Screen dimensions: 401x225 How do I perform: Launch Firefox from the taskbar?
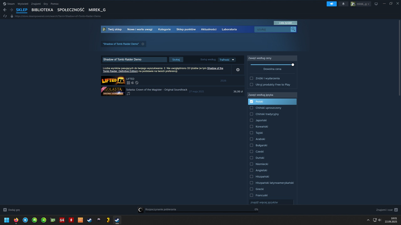point(16,220)
